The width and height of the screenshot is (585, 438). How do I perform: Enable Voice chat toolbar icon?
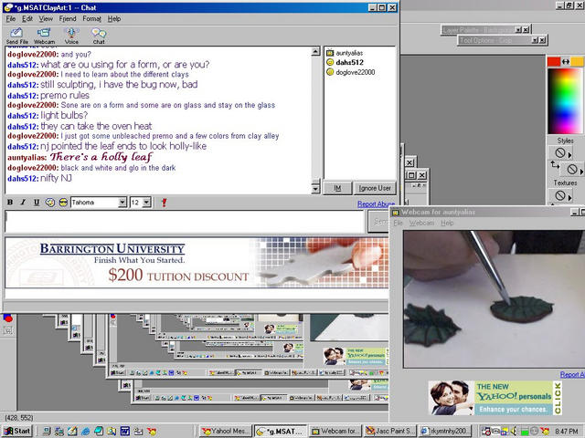71,36
